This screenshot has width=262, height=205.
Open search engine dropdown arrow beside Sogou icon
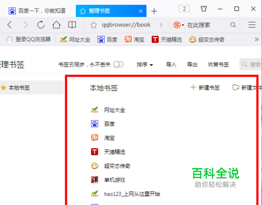tap(183, 25)
